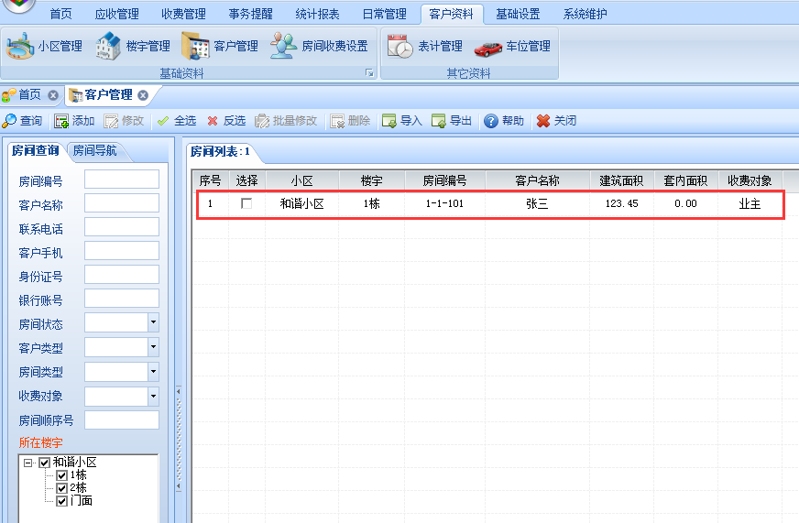This screenshot has height=523, width=799.
Task: Open 楼宇管理 building management icon
Action: (x=108, y=46)
